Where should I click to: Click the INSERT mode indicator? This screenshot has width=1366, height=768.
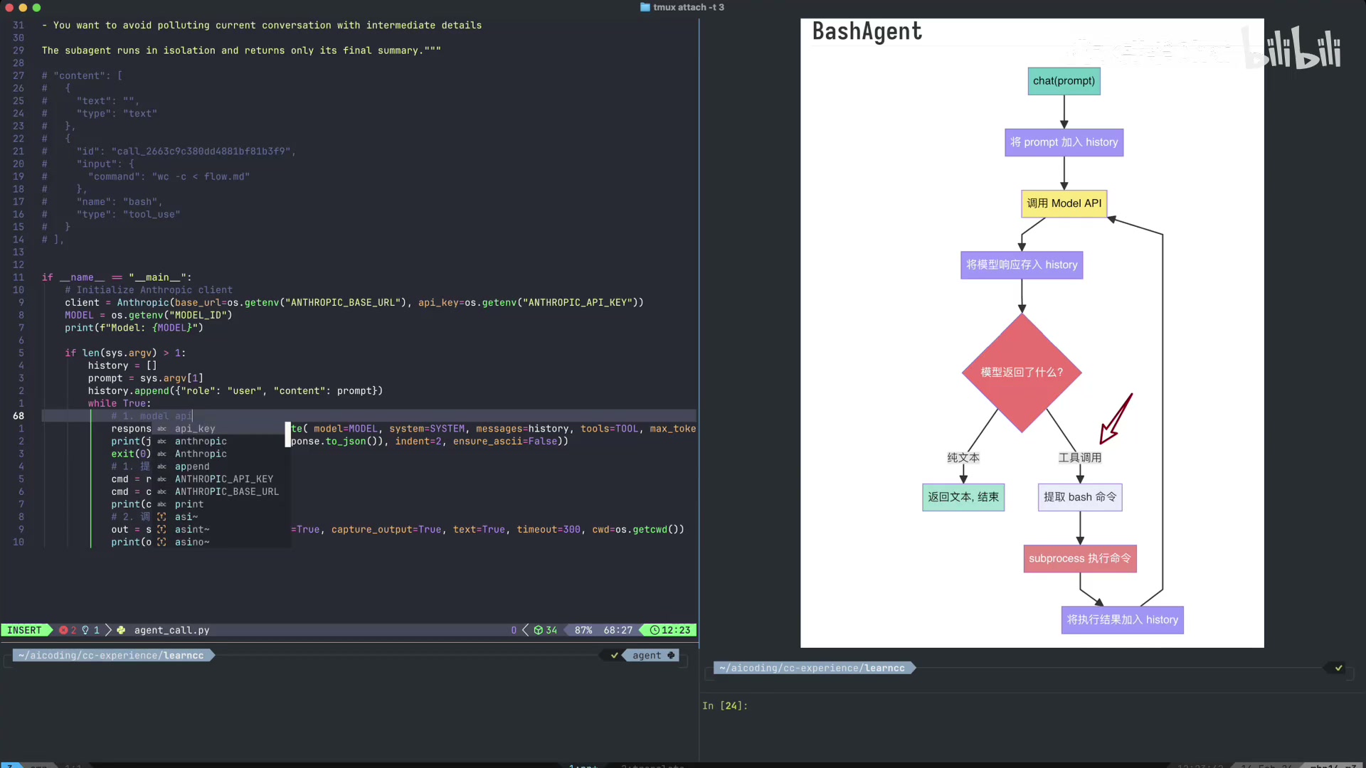click(x=25, y=630)
